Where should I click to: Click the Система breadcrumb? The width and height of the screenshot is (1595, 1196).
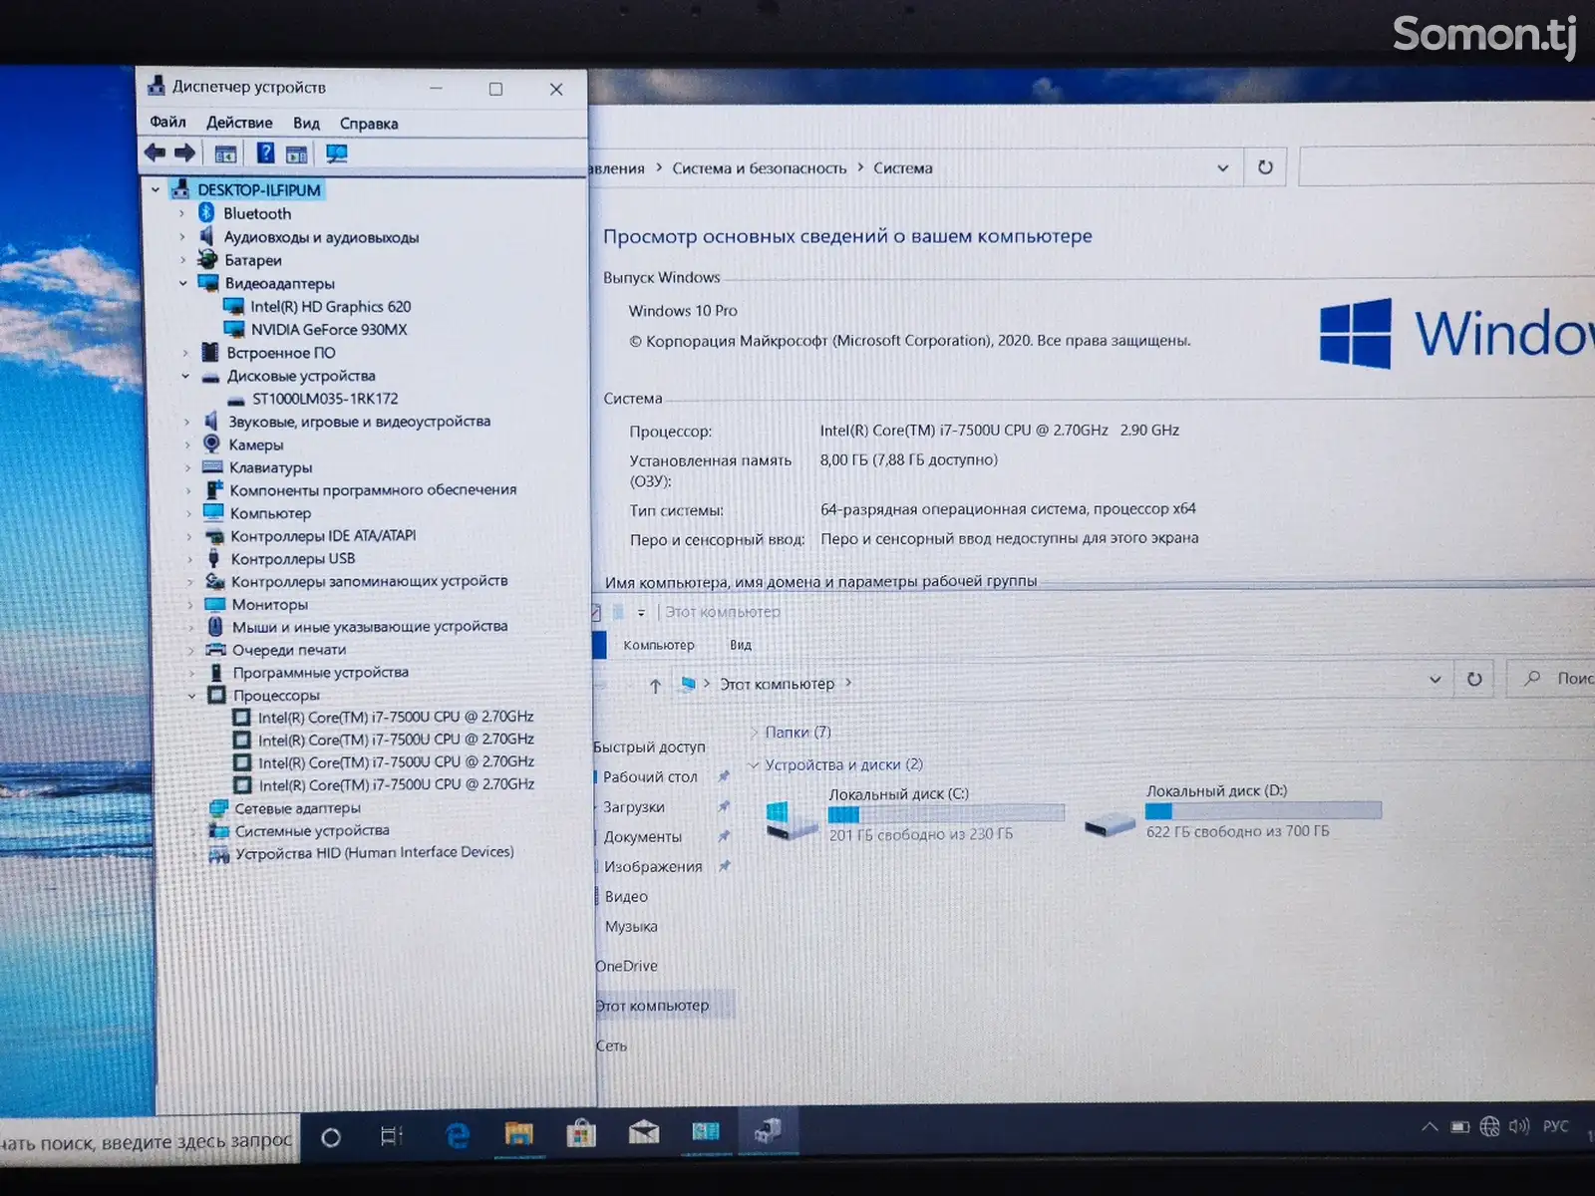click(x=903, y=168)
